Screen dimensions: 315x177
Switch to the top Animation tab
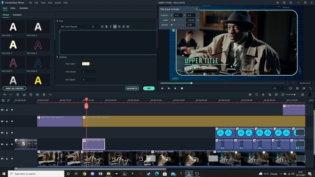(24, 8)
